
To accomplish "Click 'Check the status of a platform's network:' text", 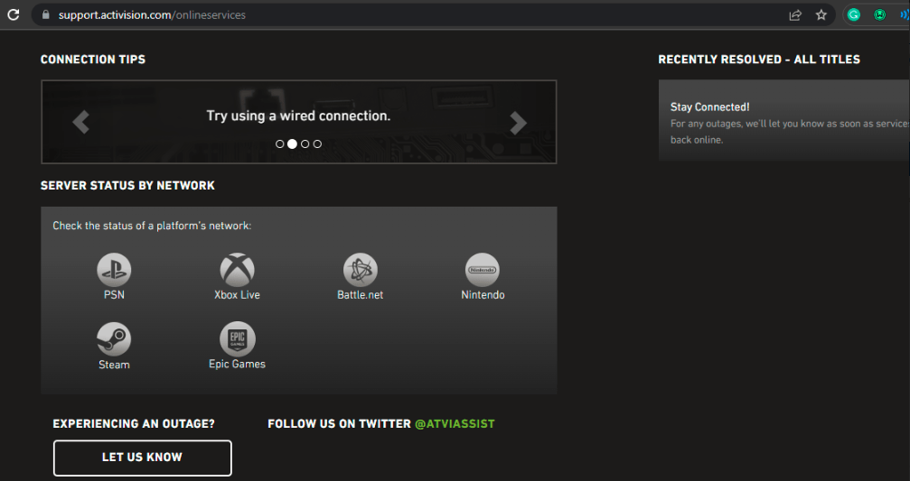I will (x=152, y=226).
